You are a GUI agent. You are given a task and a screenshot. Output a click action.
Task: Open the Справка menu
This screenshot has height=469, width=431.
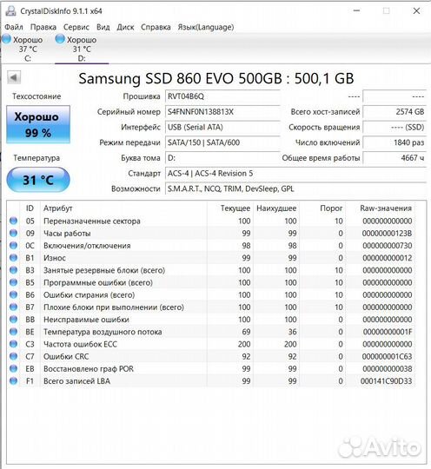tap(156, 27)
